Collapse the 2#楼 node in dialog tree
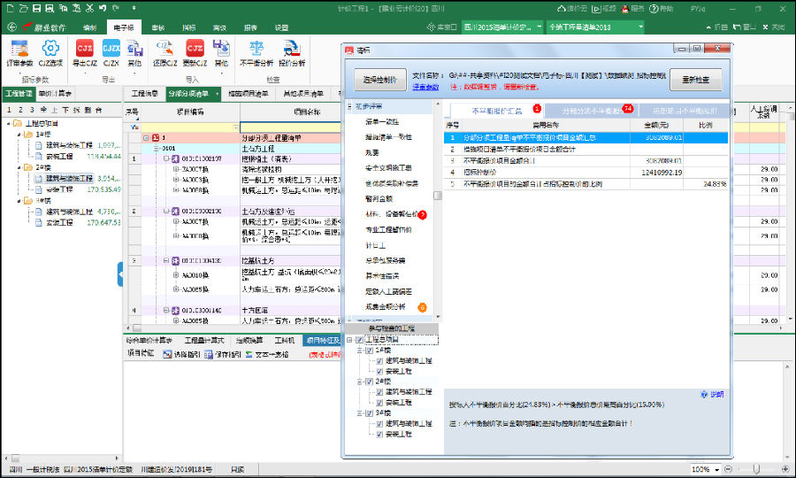 (359, 382)
